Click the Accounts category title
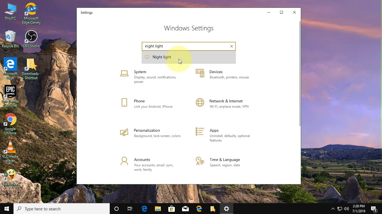The width and height of the screenshot is (382, 214). click(x=142, y=160)
